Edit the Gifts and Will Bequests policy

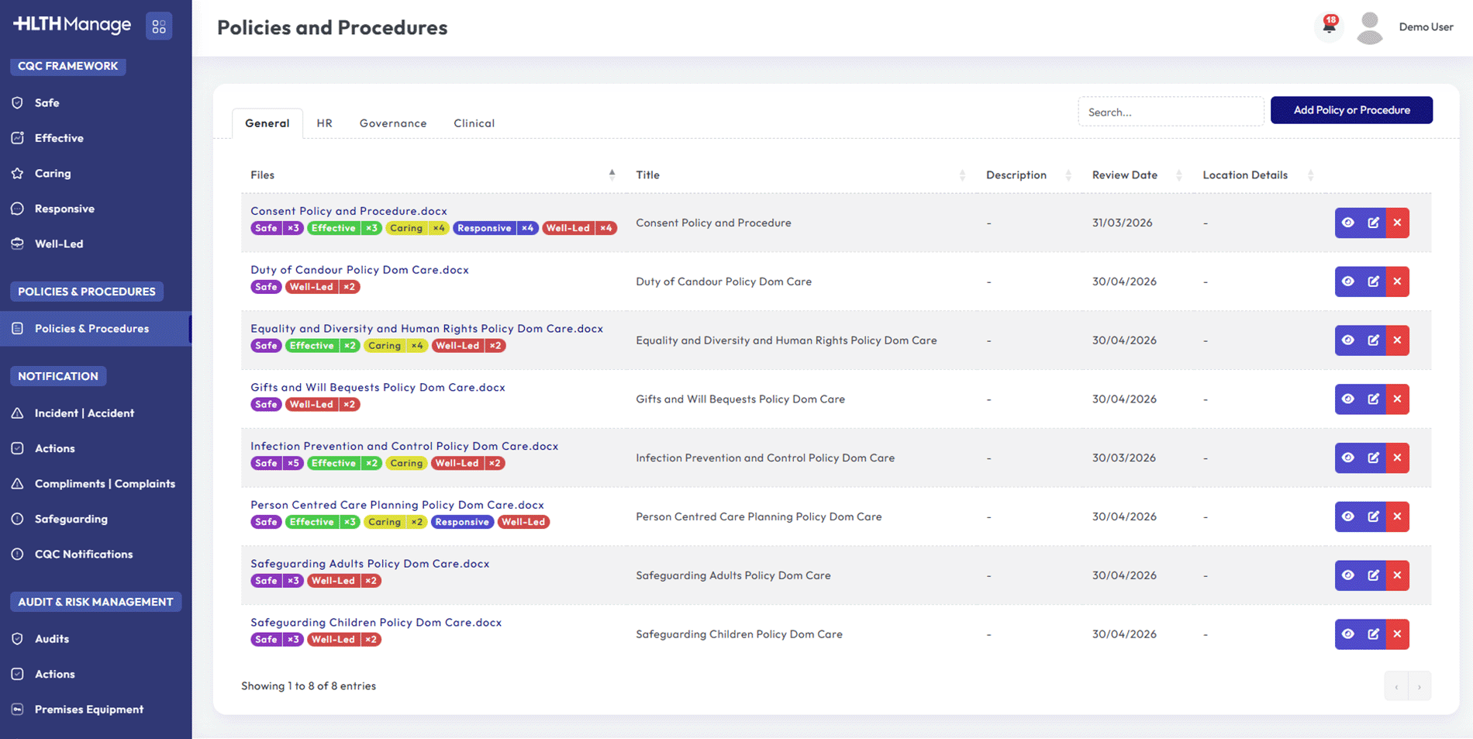click(1373, 399)
